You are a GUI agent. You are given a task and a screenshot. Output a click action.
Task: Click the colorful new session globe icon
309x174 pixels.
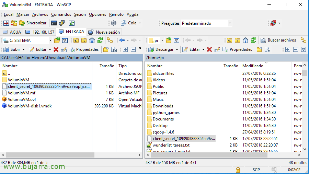point(273,23)
